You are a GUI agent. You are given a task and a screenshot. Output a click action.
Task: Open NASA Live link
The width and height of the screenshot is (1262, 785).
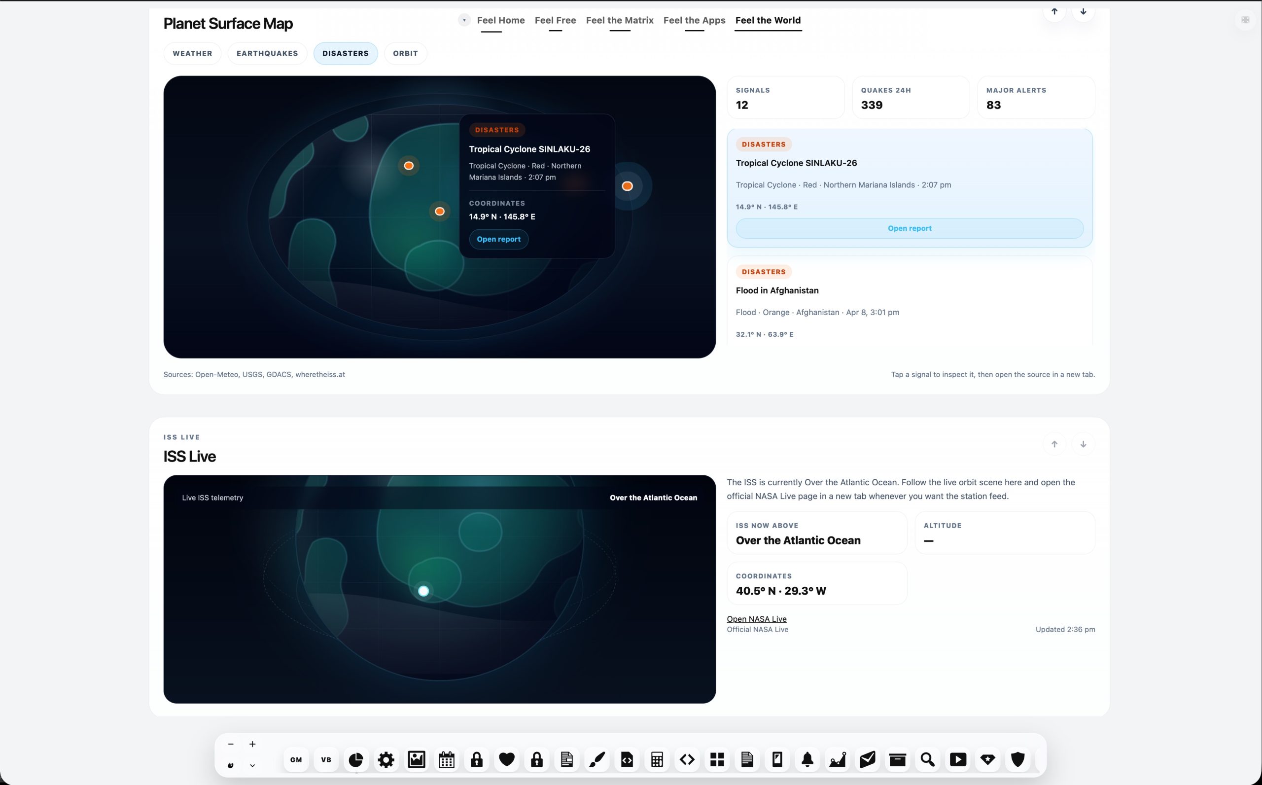tap(757, 619)
